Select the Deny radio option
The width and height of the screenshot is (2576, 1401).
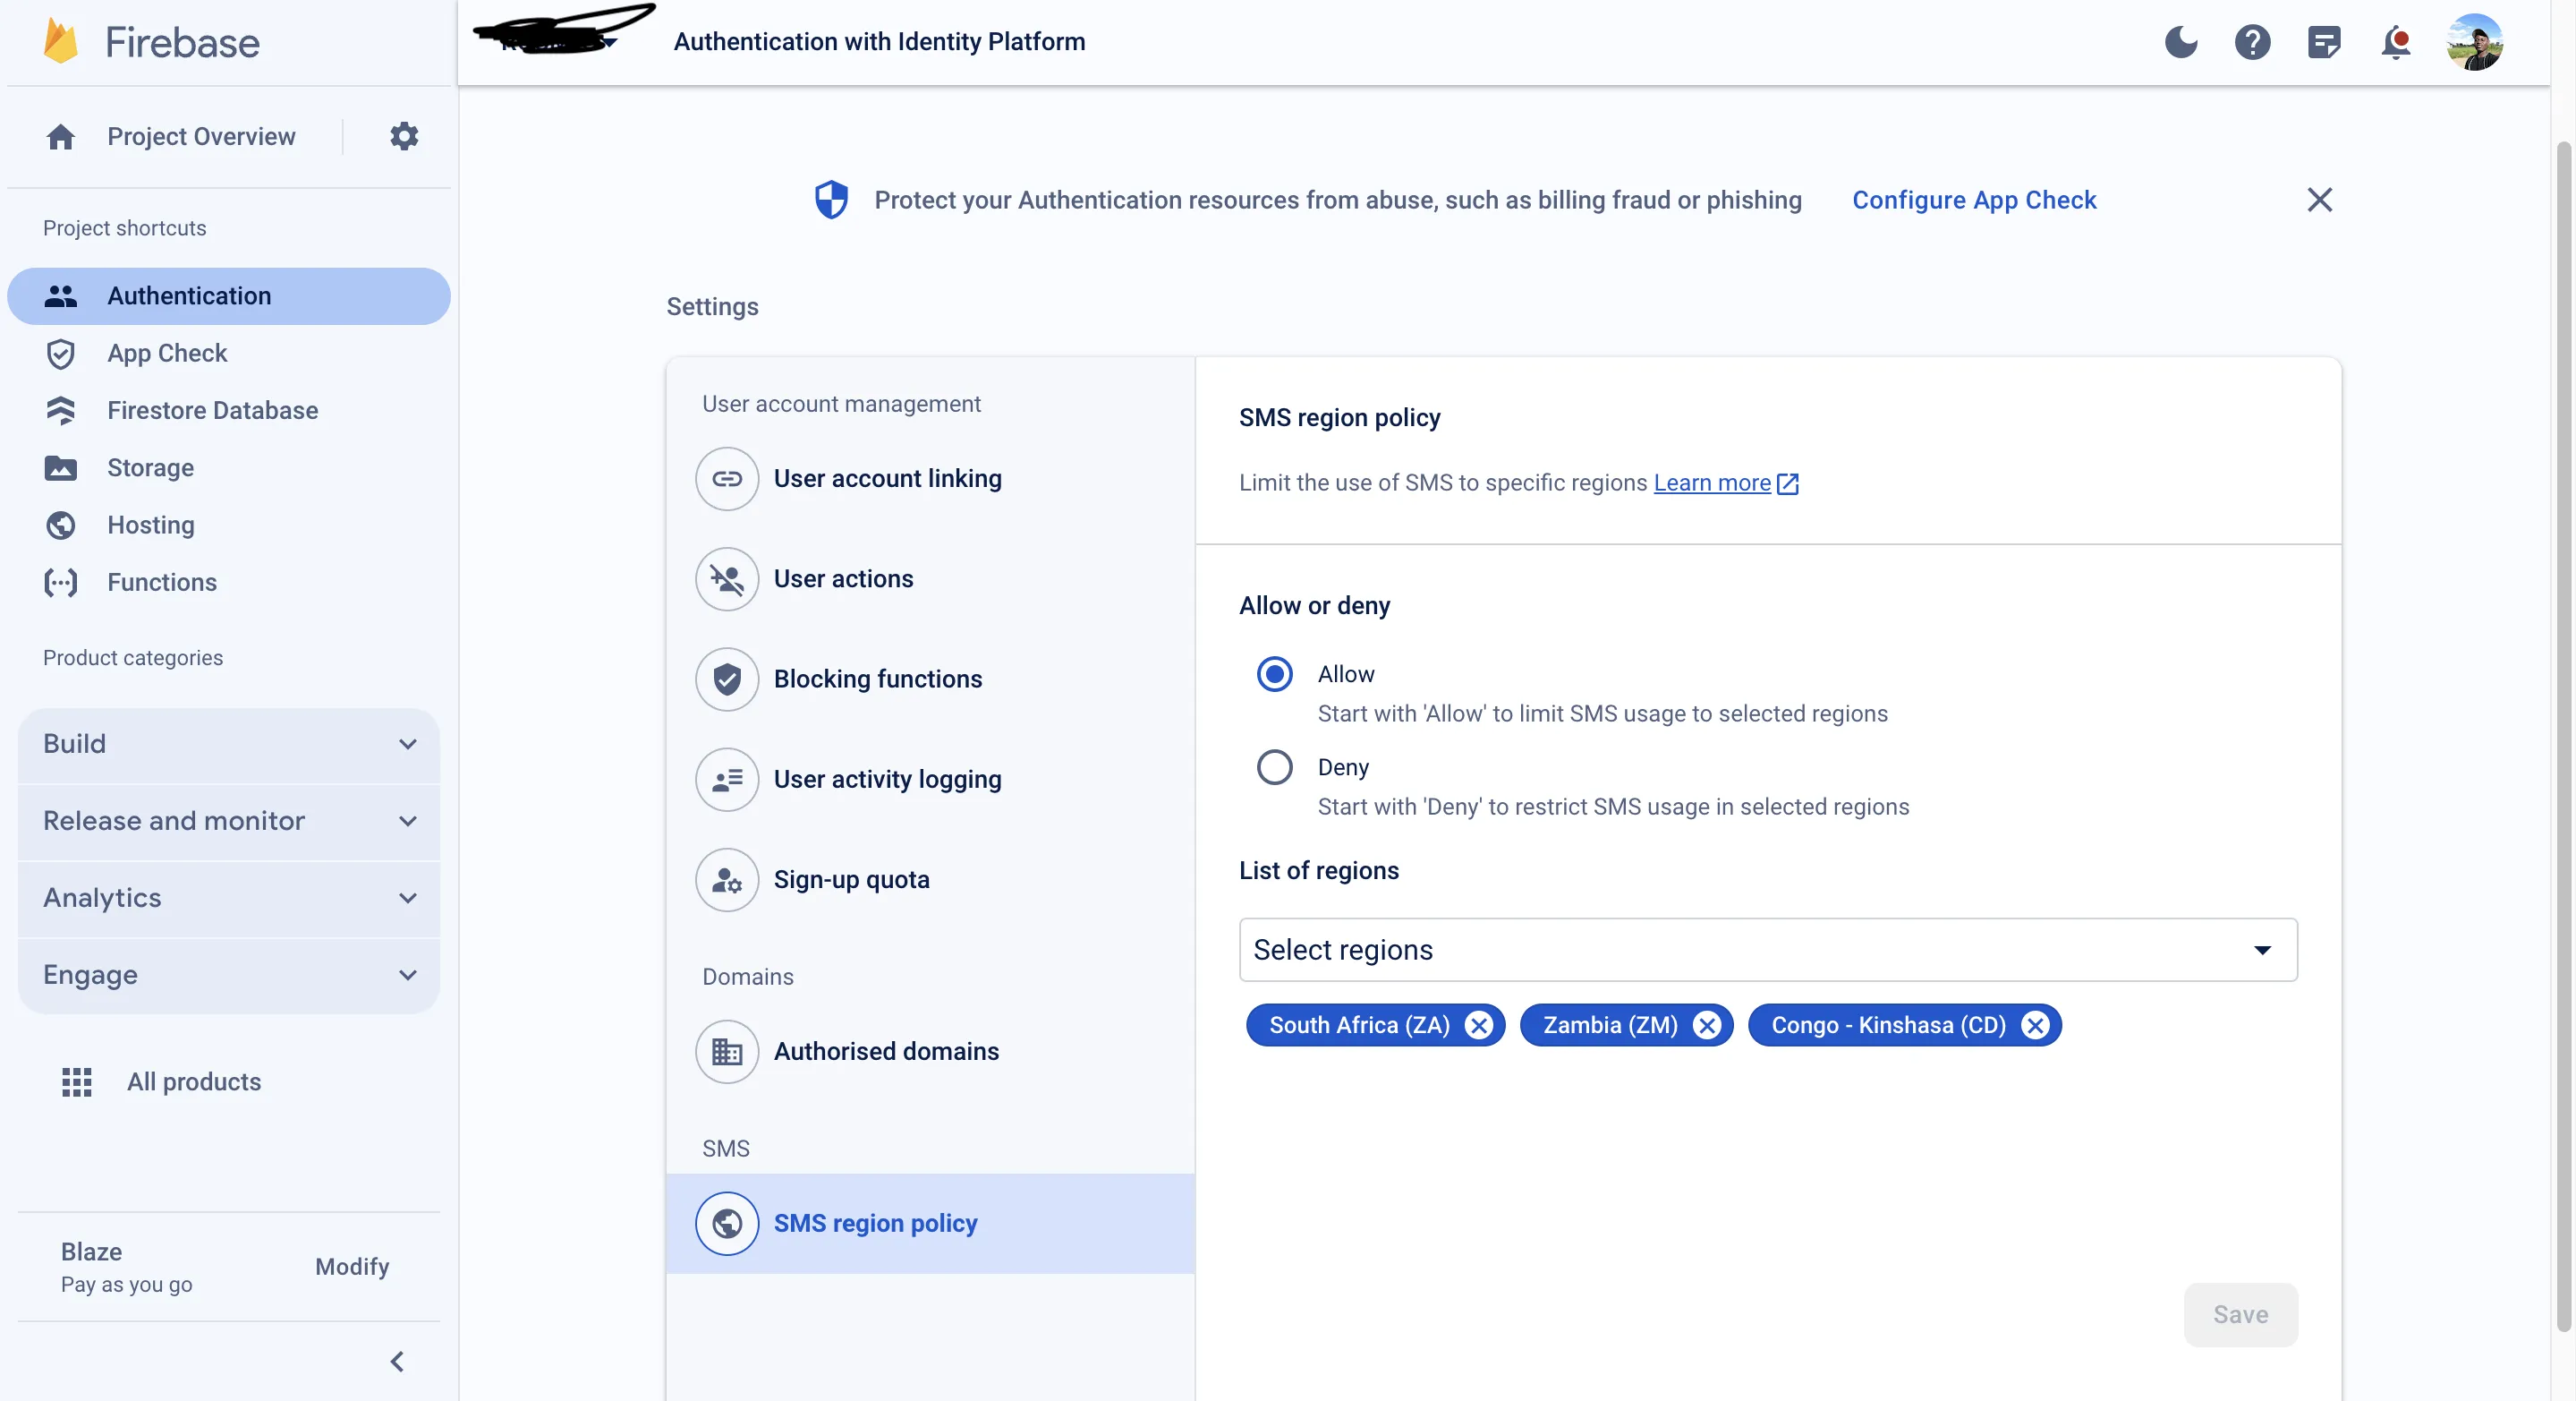click(1274, 766)
